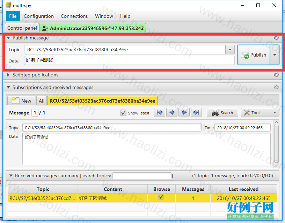Open the Connections menu

[74, 16]
